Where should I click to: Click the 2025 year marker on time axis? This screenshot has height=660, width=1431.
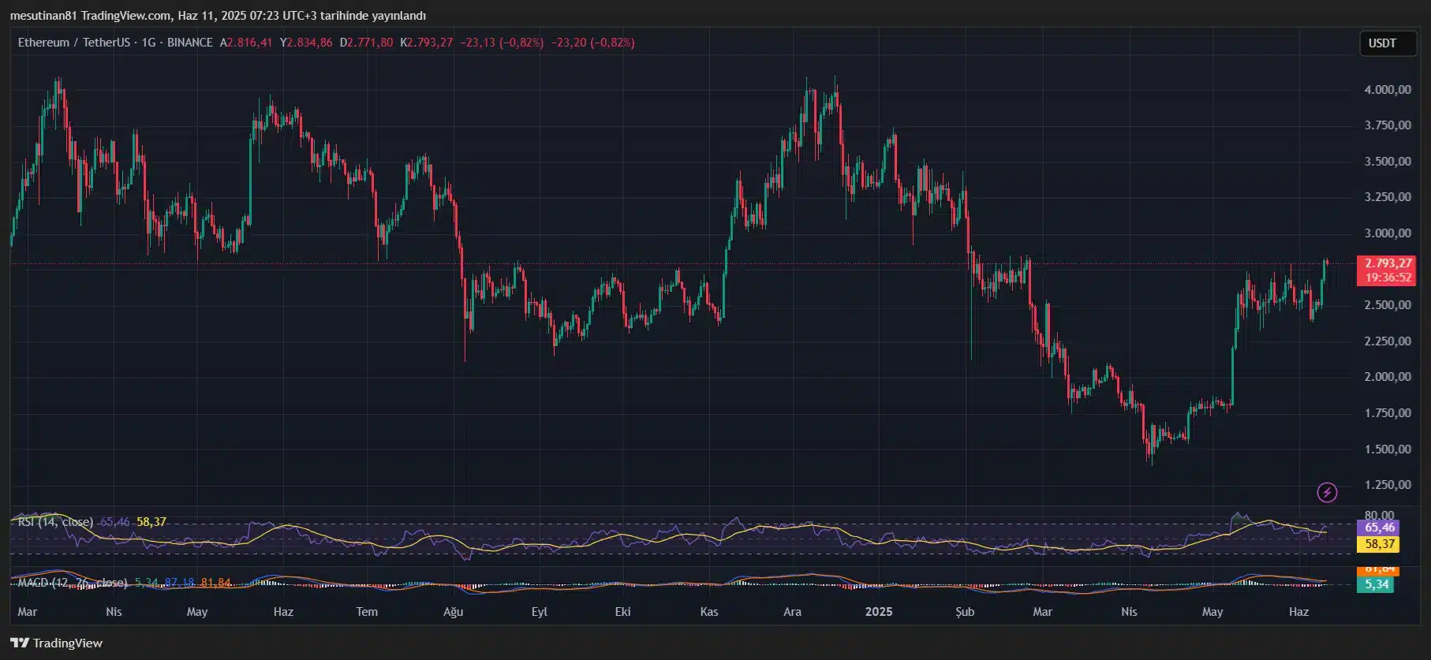point(878,612)
